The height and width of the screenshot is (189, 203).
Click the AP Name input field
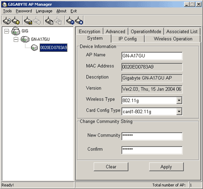coord(152,56)
